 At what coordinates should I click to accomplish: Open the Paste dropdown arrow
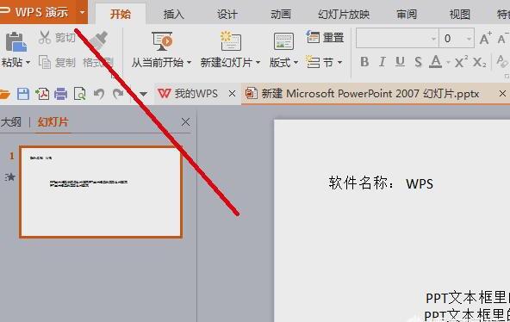pyautogui.click(x=28, y=62)
